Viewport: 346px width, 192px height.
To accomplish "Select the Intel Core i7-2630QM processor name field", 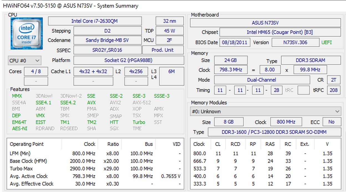I will coord(95,21).
